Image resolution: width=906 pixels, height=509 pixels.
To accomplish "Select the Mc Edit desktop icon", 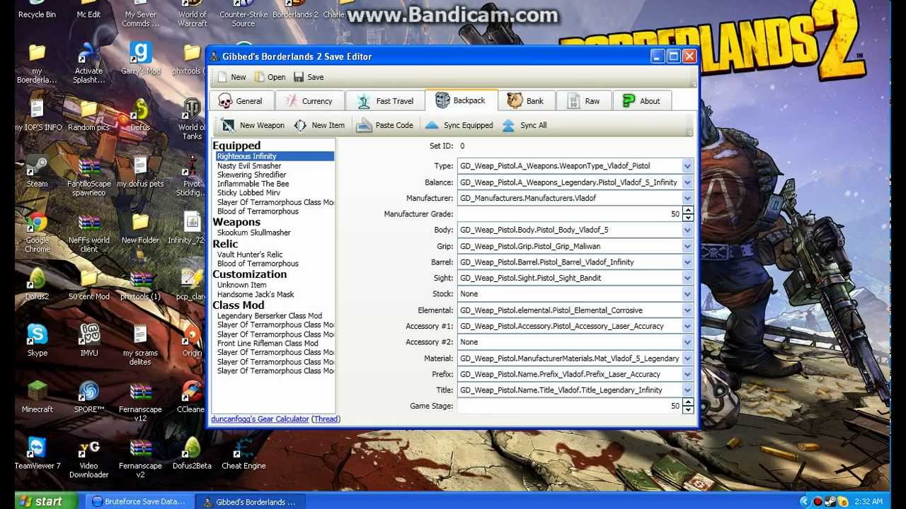I will [88, 10].
